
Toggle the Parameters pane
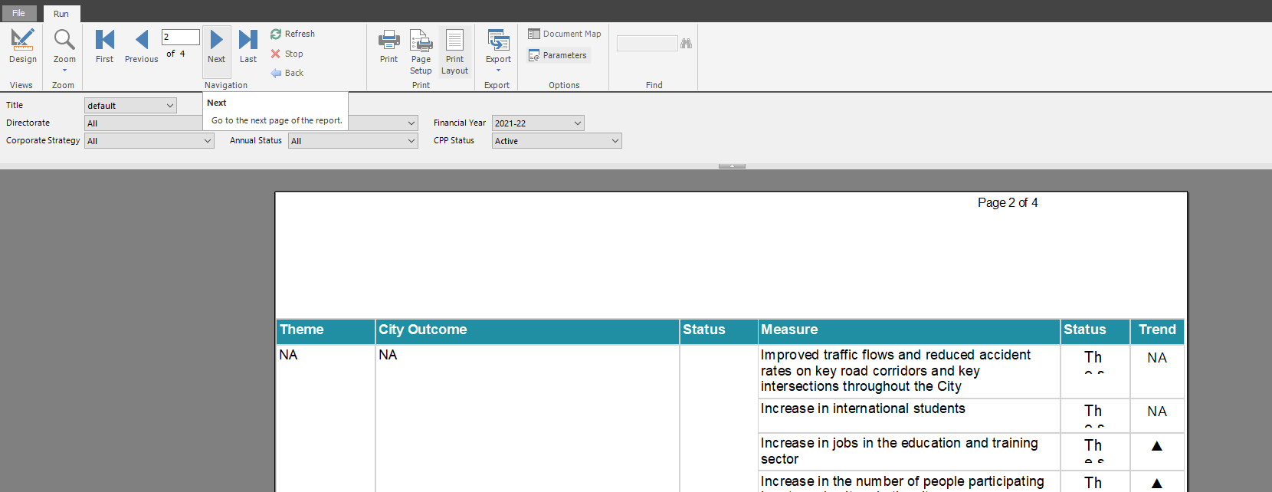tap(558, 55)
